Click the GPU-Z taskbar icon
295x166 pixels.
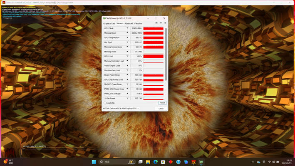point(201,162)
